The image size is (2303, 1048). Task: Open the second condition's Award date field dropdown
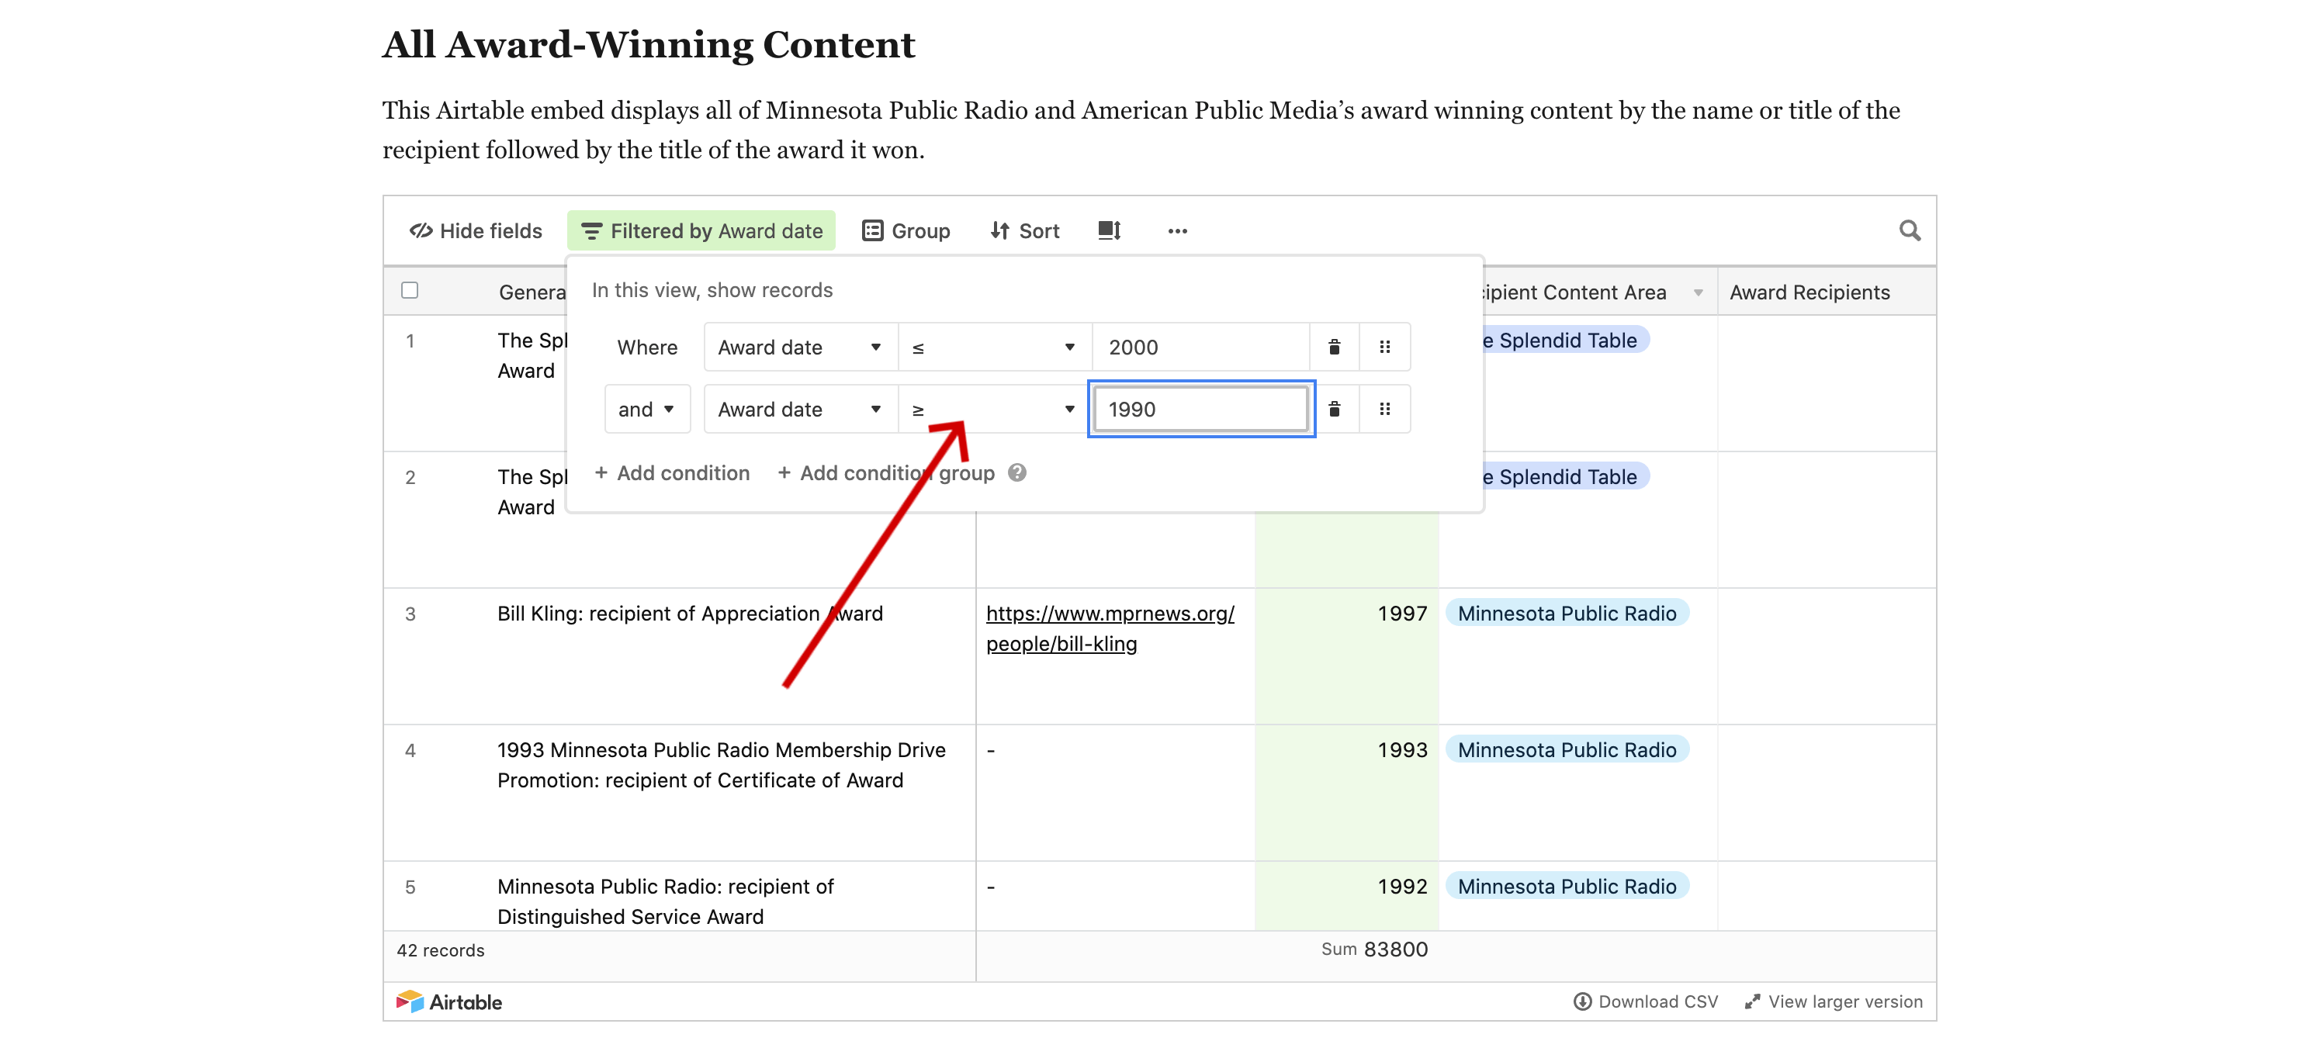tap(800, 410)
